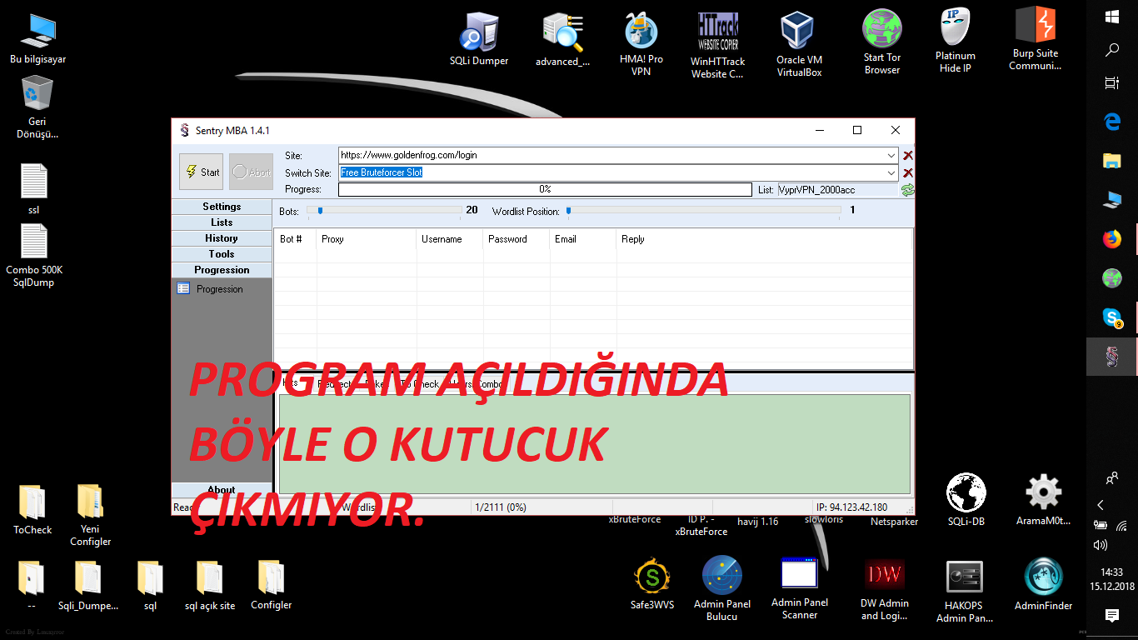Open Microsoft Edge from the taskbar
The image size is (1138, 640).
pos(1112,122)
